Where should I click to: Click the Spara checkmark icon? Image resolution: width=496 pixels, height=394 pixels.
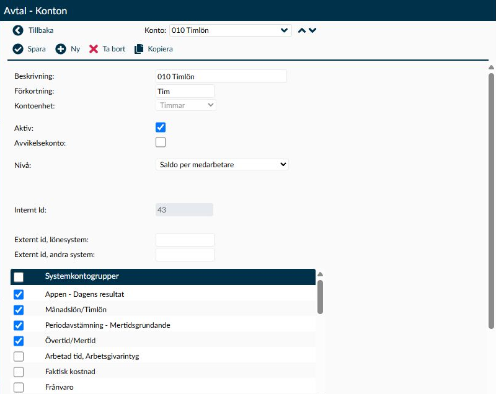click(18, 49)
